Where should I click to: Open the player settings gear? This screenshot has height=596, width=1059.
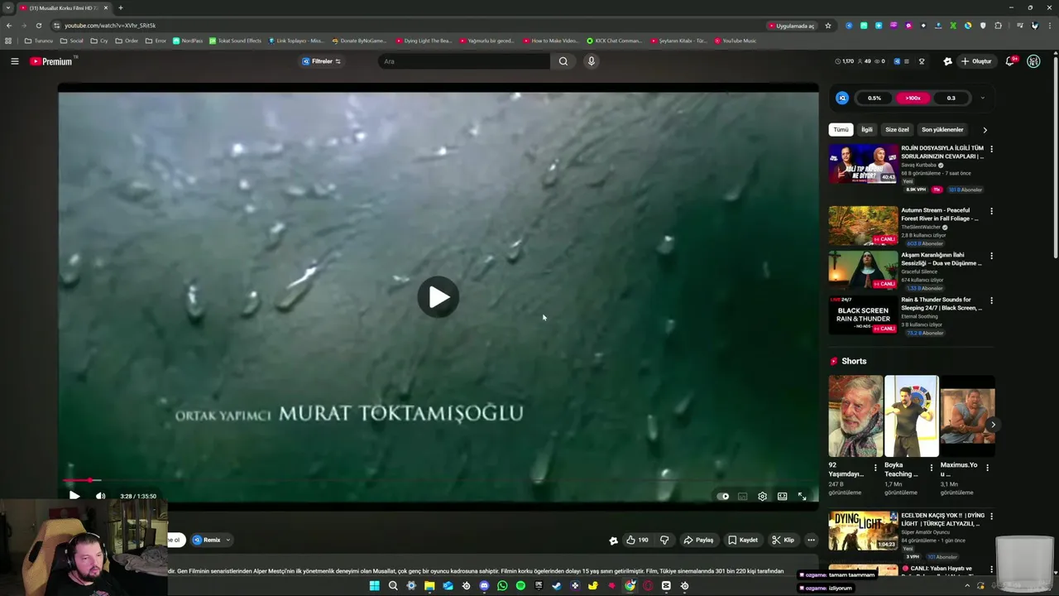pos(762,497)
